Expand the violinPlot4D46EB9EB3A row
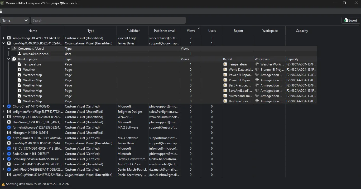This screenshot has width=361, height=189. [3, 170]
